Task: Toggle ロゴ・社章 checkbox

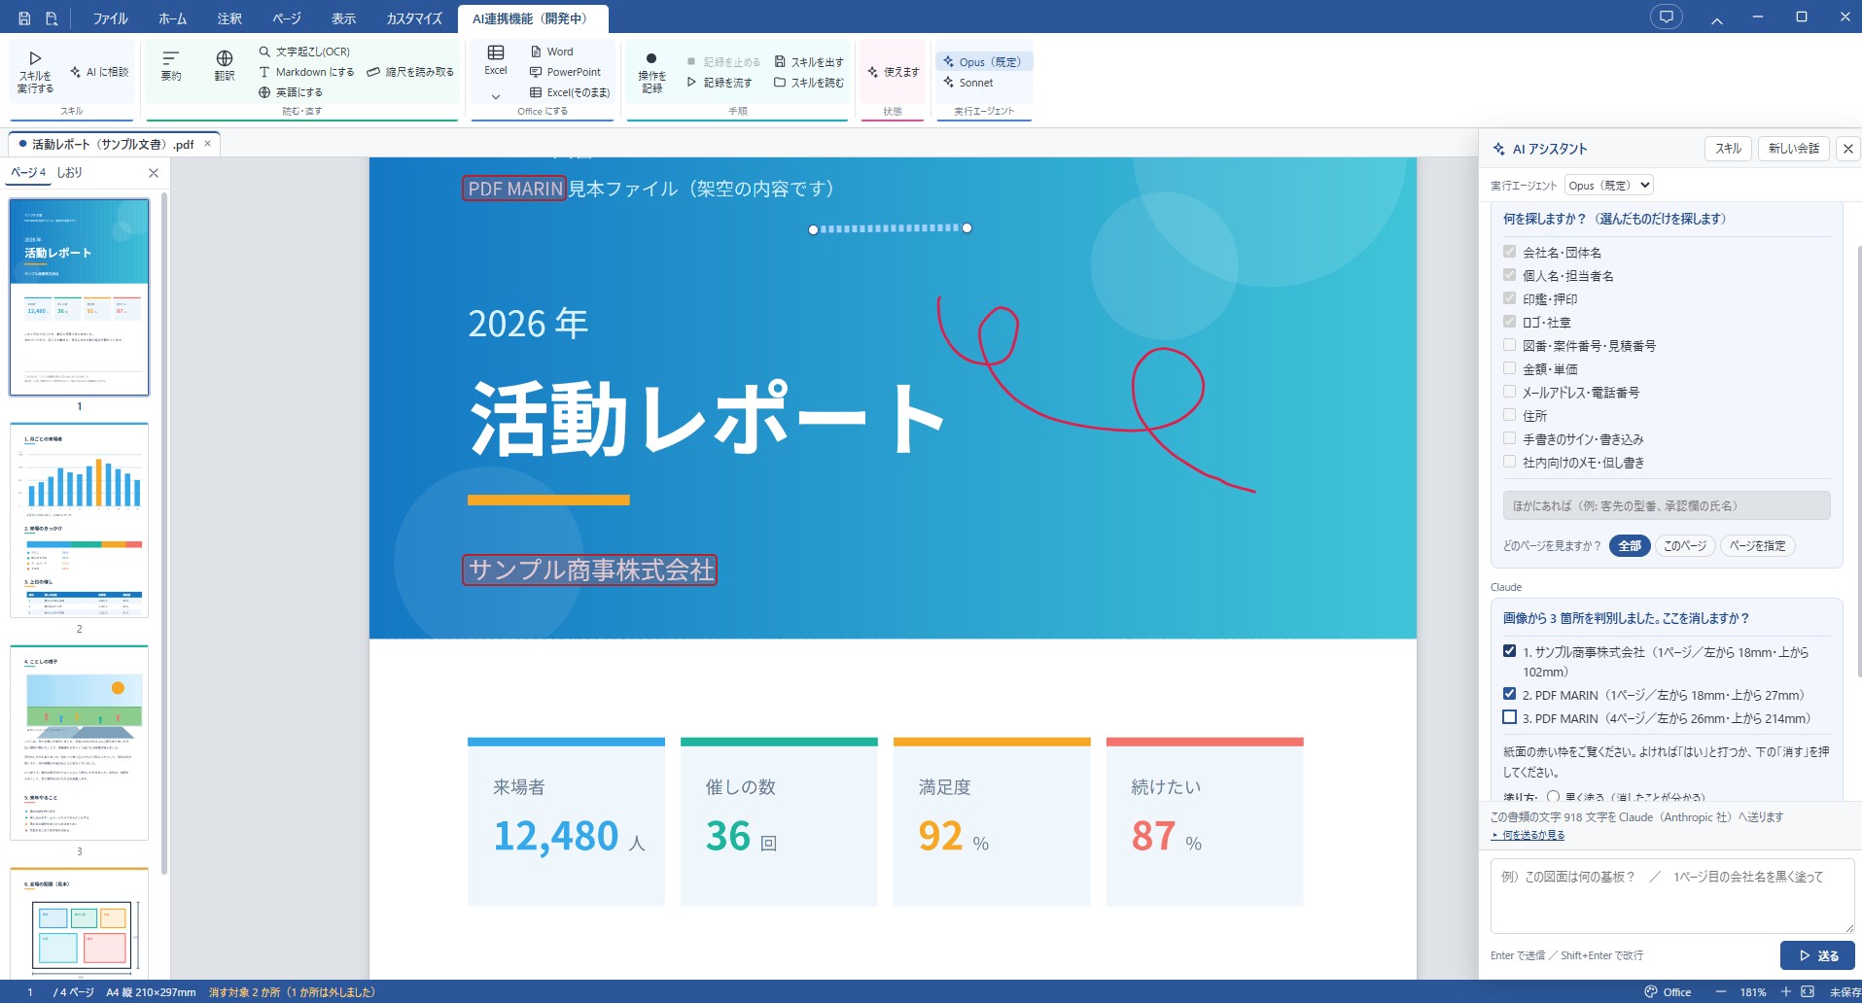Action: [x=1509, y=322]
